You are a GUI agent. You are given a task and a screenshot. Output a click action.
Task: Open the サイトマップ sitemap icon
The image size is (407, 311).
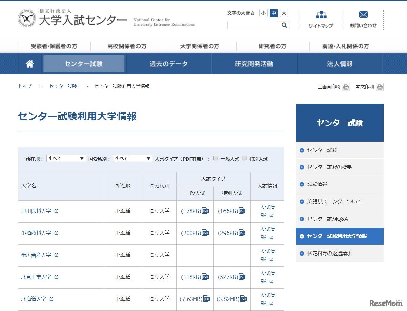(320, 15)
